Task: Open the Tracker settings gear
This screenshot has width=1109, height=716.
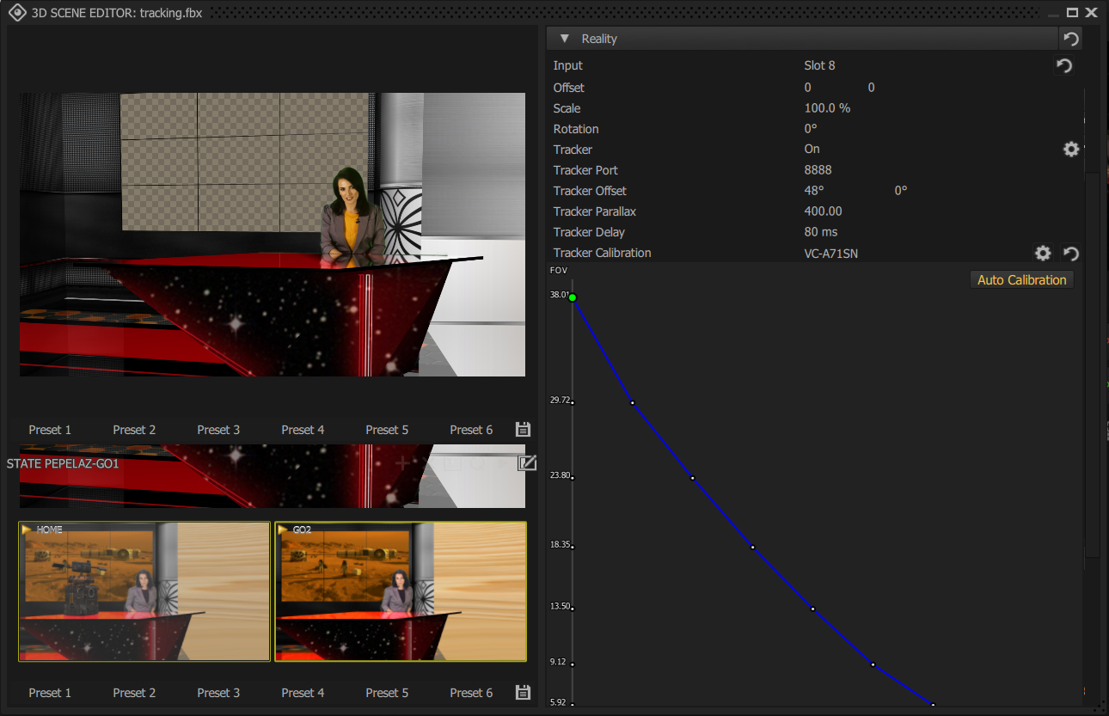Action: 1071,149
